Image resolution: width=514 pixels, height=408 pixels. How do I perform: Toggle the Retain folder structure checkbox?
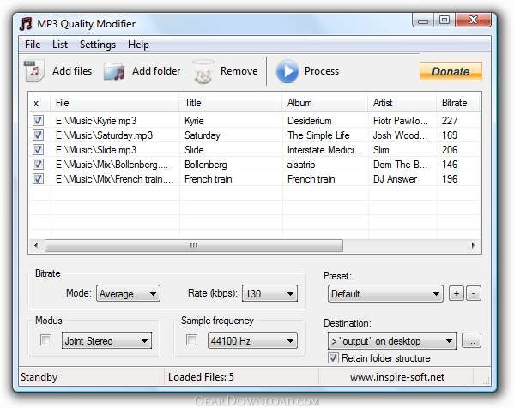coord(334,358)
